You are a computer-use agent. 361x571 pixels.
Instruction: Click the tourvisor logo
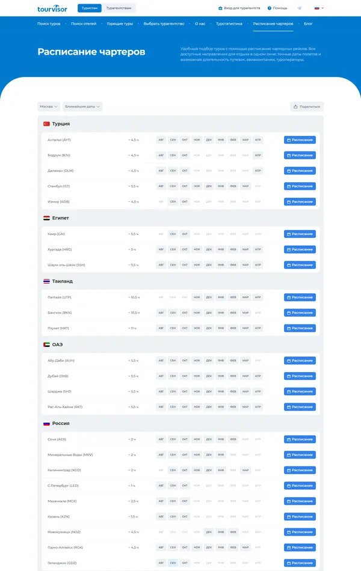tap(51, 8)
